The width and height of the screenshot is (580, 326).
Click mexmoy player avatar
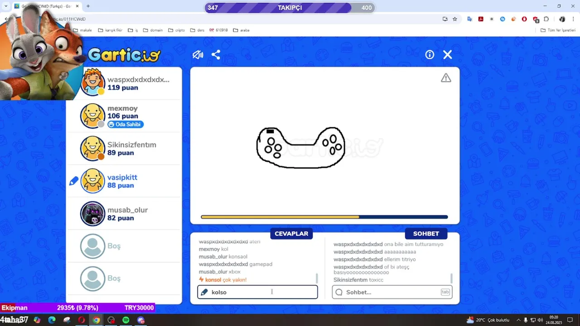93,116
